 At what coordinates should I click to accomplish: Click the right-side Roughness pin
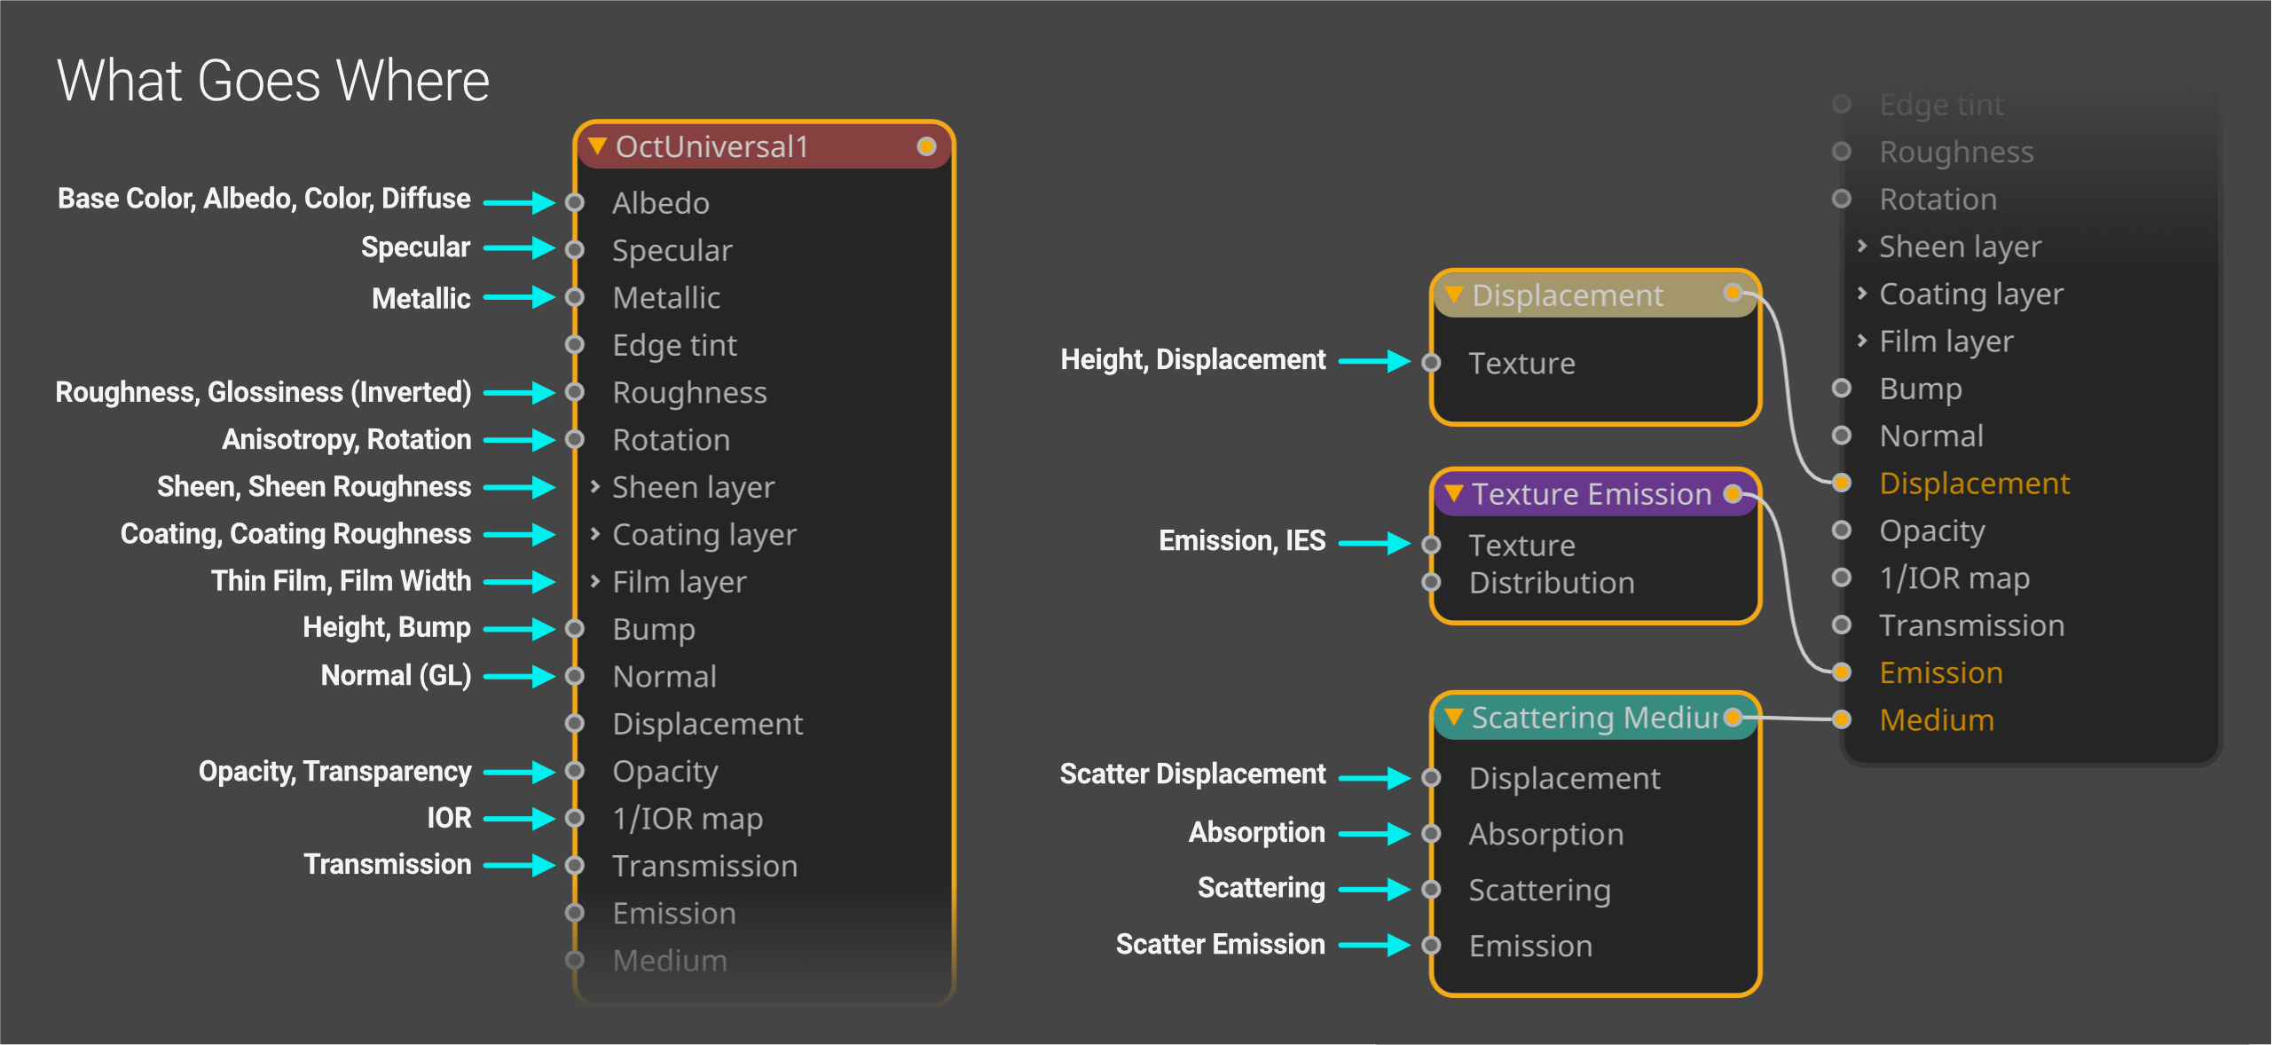(1842, 151)
